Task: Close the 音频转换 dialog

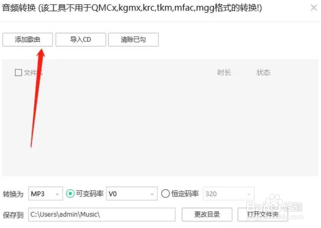Action: pyautogui.click(x=314, y=8)
